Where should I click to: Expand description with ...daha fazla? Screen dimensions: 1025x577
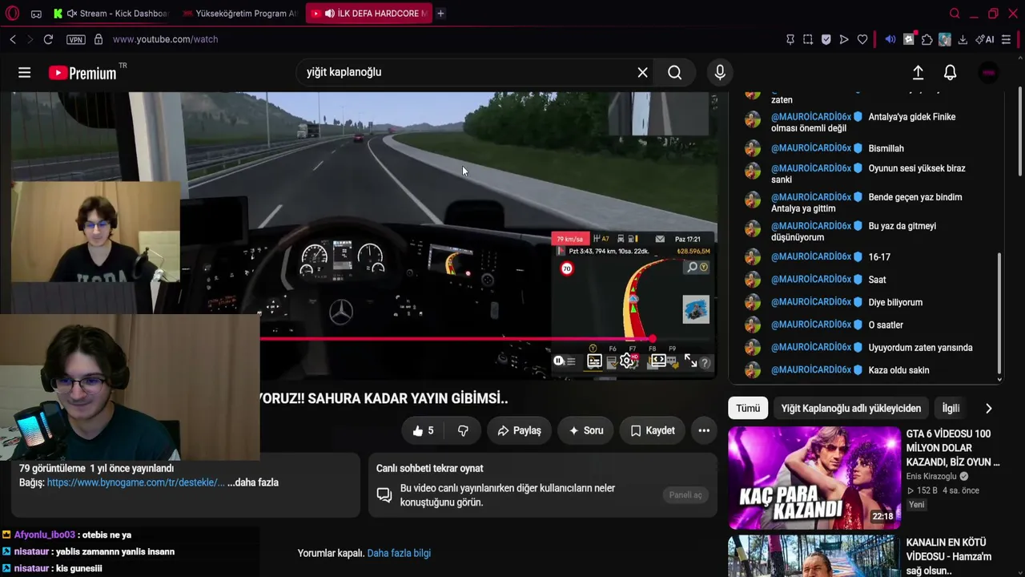pyautogui.click(x=253, y=482)
